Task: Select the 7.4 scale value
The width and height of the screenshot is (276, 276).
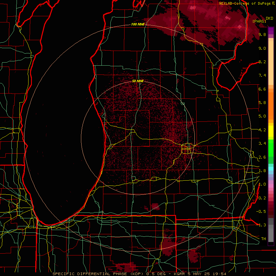Action: pyautogui.click(x=262, y=75)
